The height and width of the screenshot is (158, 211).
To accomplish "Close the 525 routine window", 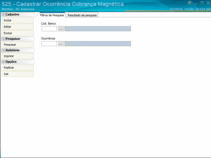I will click(208, 3).
